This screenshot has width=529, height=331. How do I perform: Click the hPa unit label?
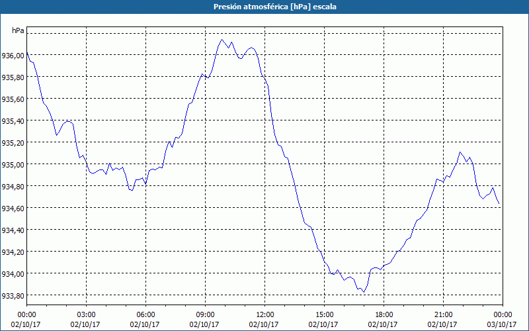[18, 30]
